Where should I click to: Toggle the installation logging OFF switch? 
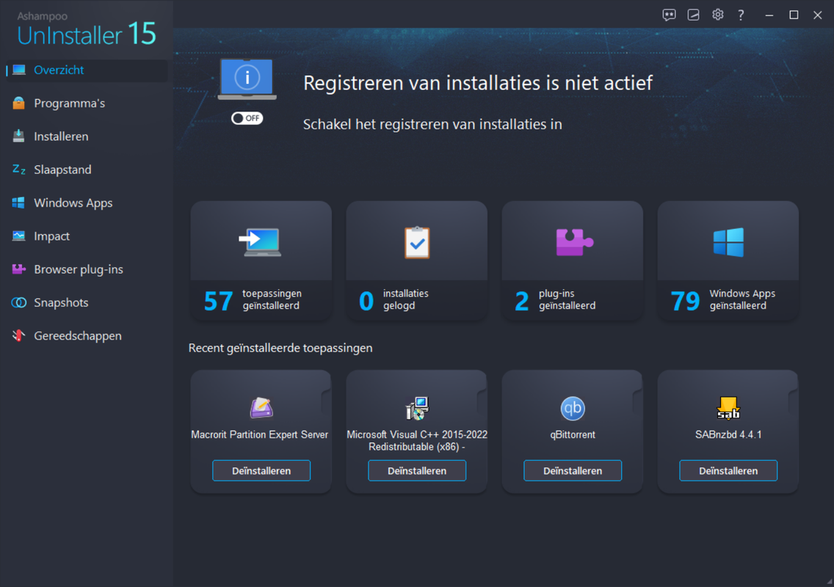[247, 118]
